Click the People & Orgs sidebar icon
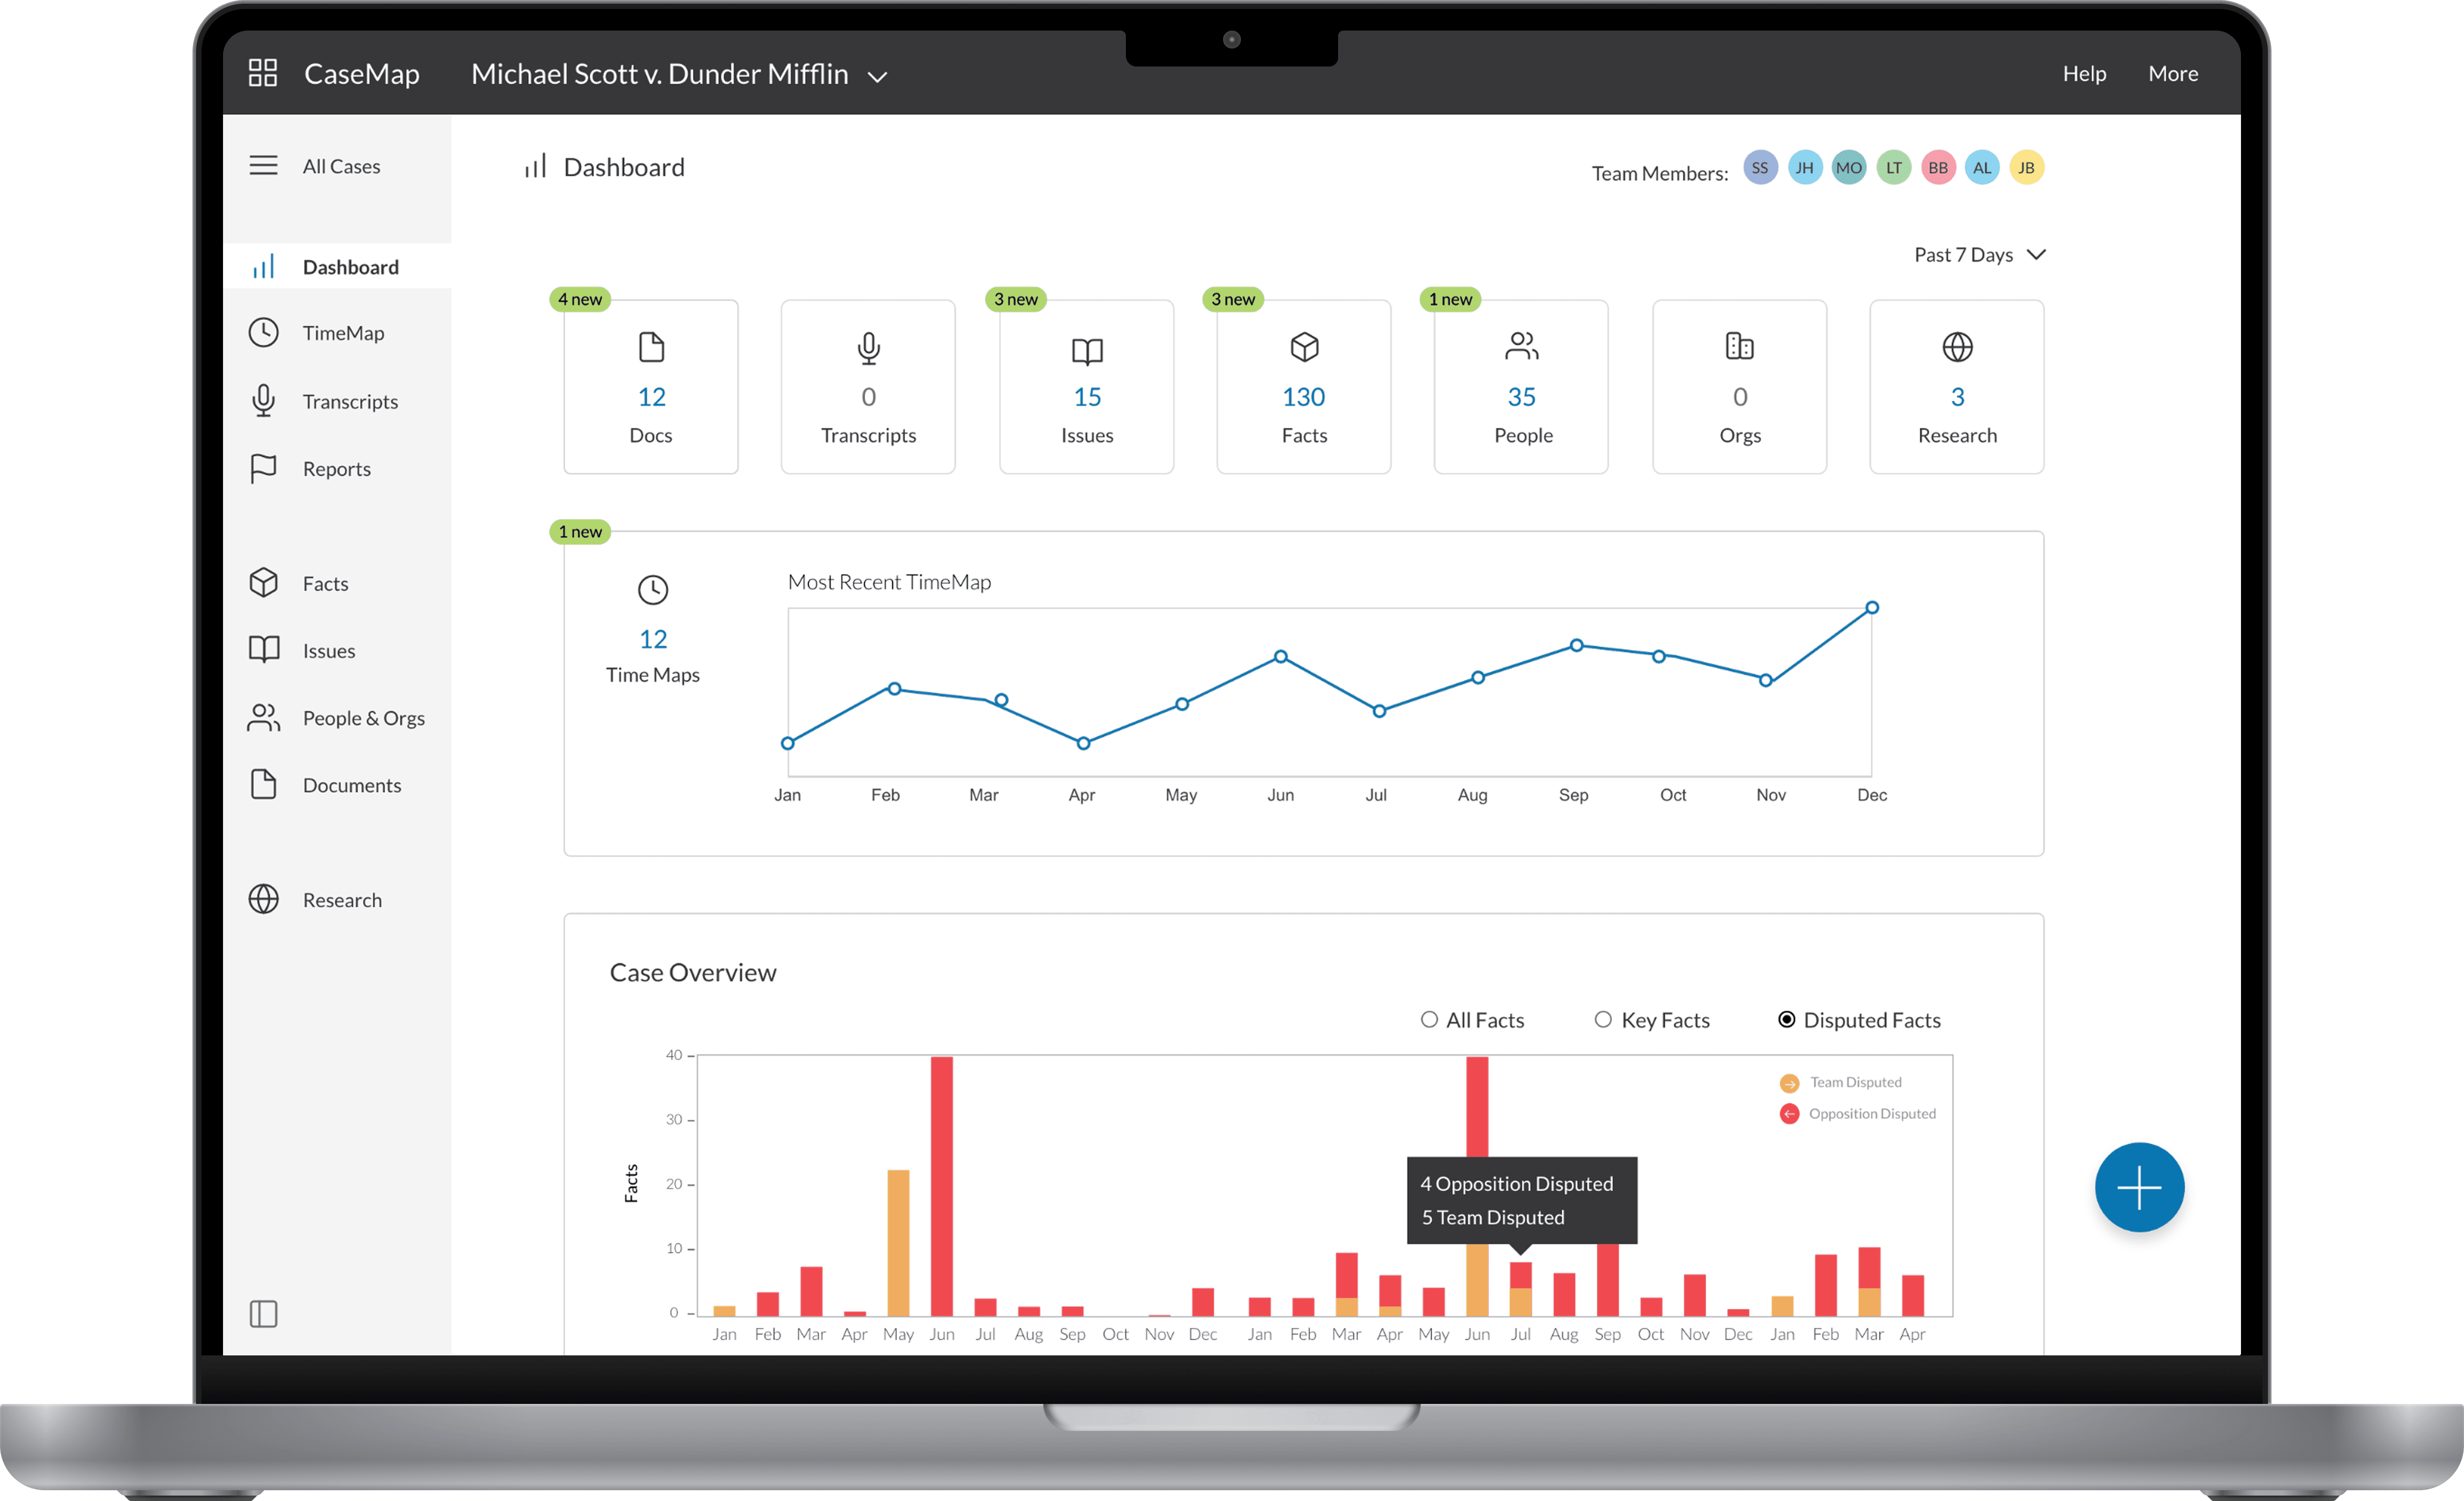The height and width of the screenshot is (1501, 2464). click(x=263, y=718)
